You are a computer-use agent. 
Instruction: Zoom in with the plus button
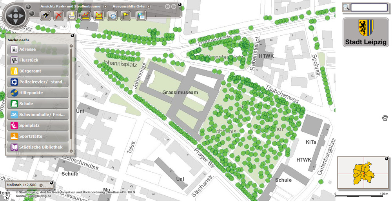click(x=29, y=7)
